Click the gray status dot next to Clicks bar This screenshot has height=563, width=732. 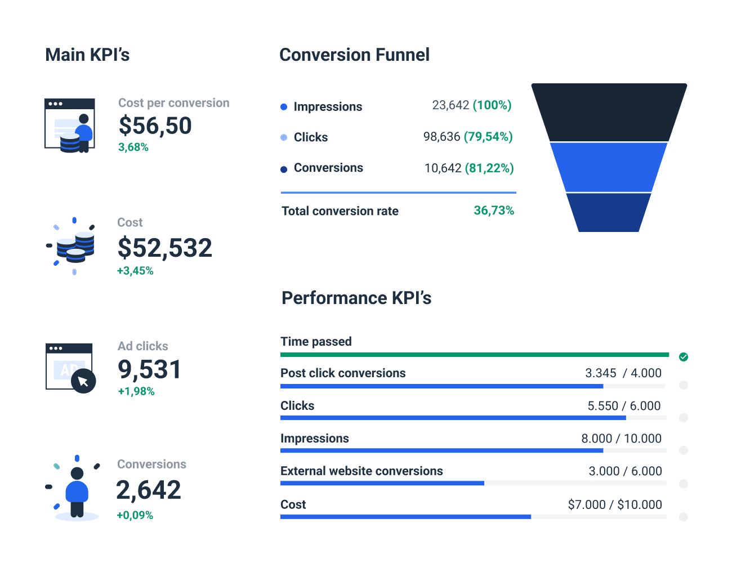pos(684,418)
